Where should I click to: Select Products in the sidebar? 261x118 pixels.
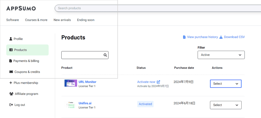(x=28, y=50)
